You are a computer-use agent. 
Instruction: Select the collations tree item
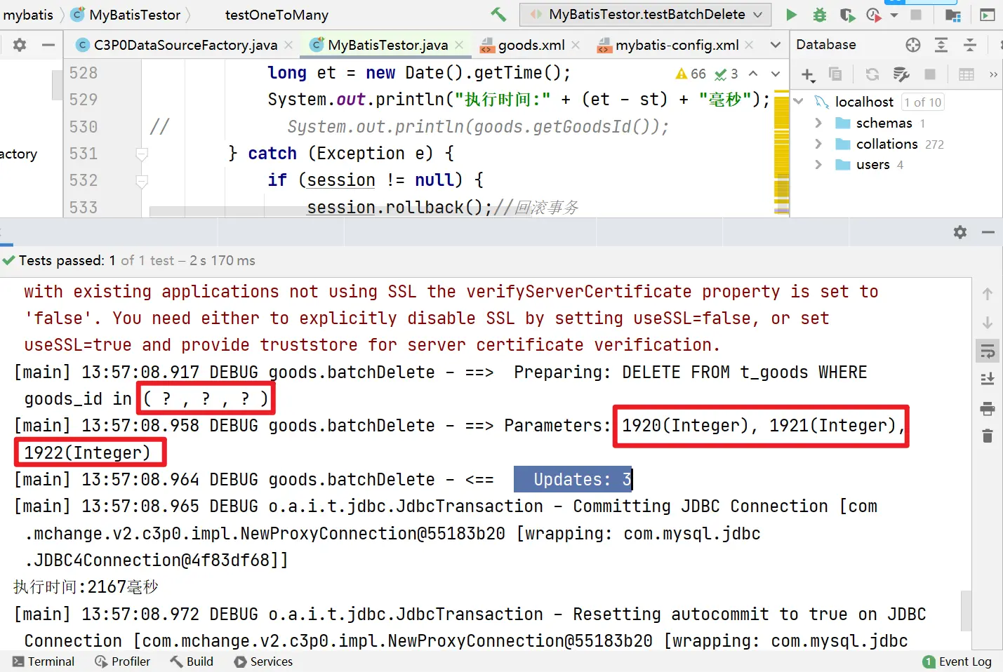tap(887, 144)
